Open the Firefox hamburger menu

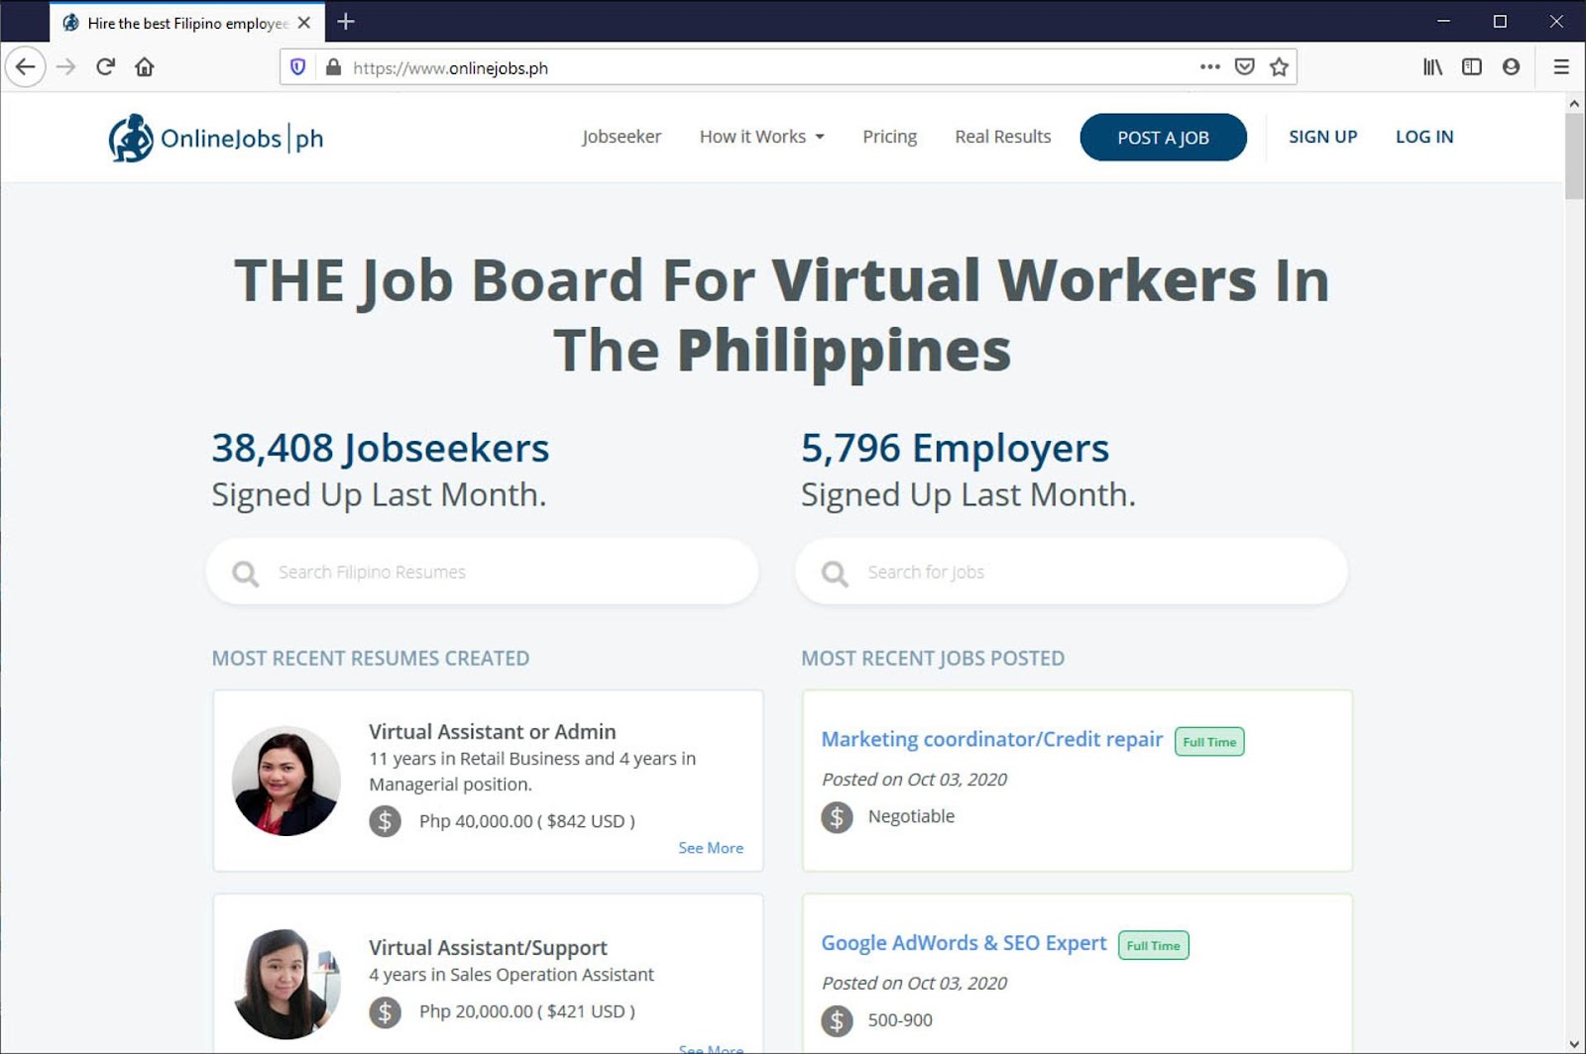tap(1561, 67)
